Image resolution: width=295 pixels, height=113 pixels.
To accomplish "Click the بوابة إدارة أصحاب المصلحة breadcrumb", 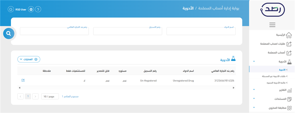I will click(x=219, y=9).
